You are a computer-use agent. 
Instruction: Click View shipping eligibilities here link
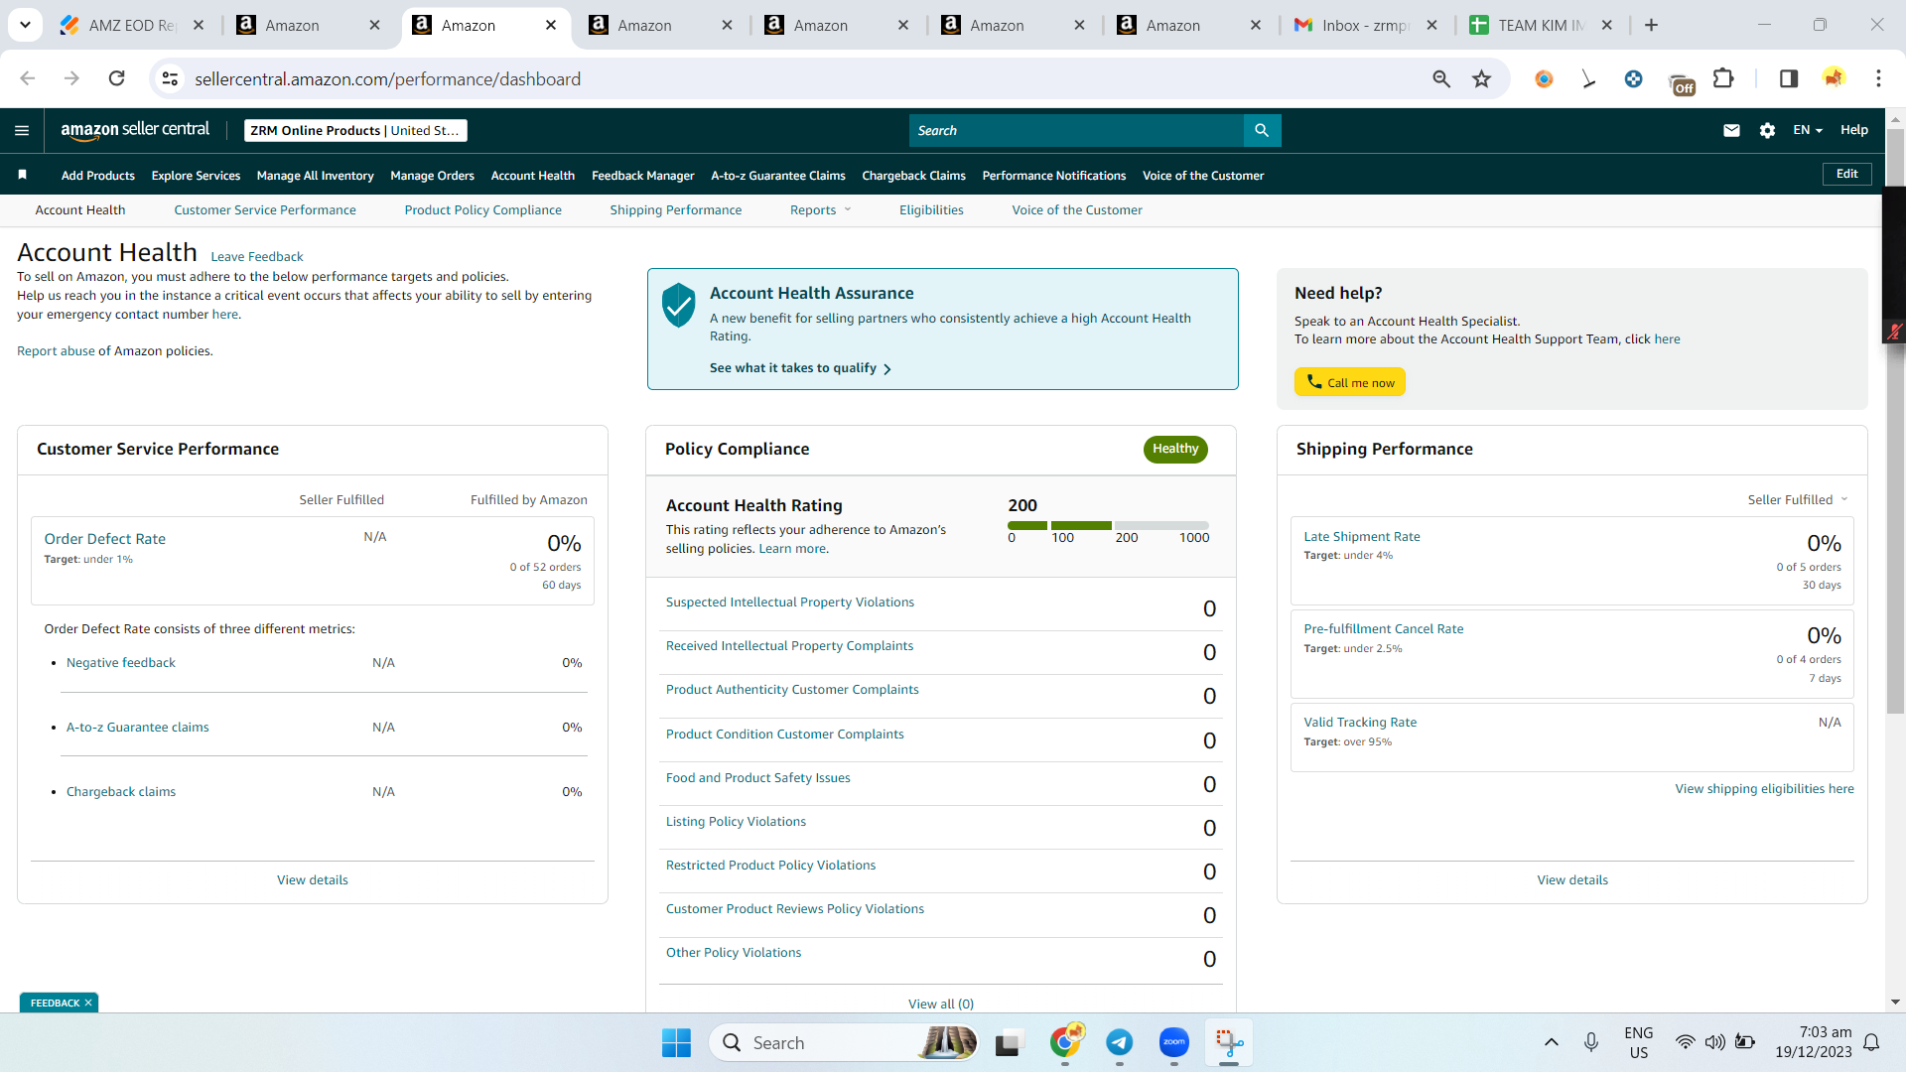1765,789
